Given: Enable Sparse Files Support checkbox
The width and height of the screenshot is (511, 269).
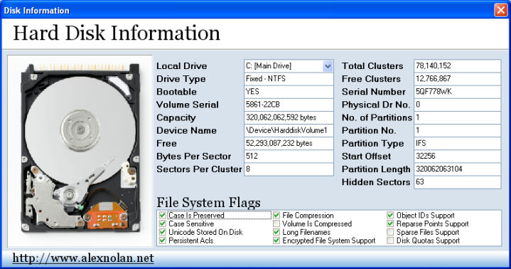Looking at the screenshot, I should pos(390,232).
